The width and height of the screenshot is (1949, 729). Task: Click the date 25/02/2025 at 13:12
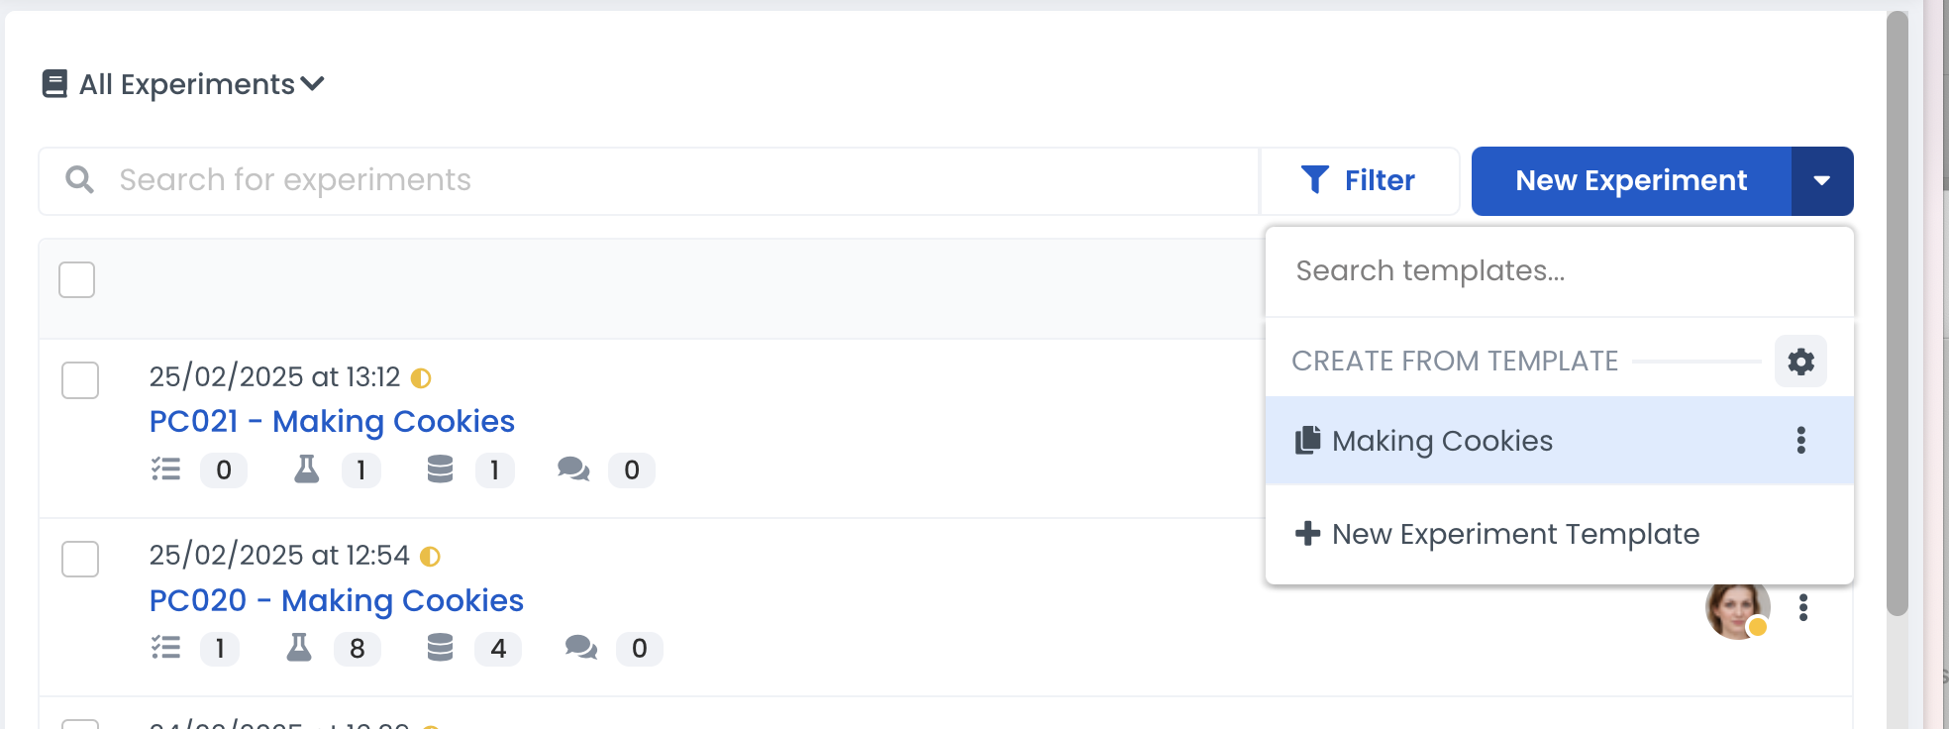point(274,377)
